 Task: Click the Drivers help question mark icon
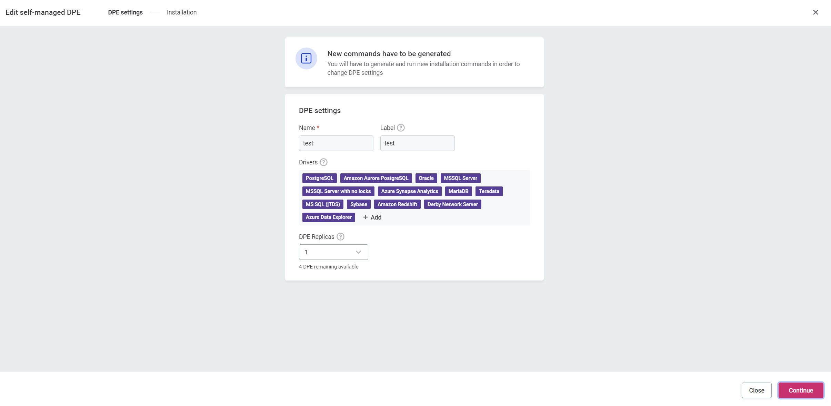(323, 162)
